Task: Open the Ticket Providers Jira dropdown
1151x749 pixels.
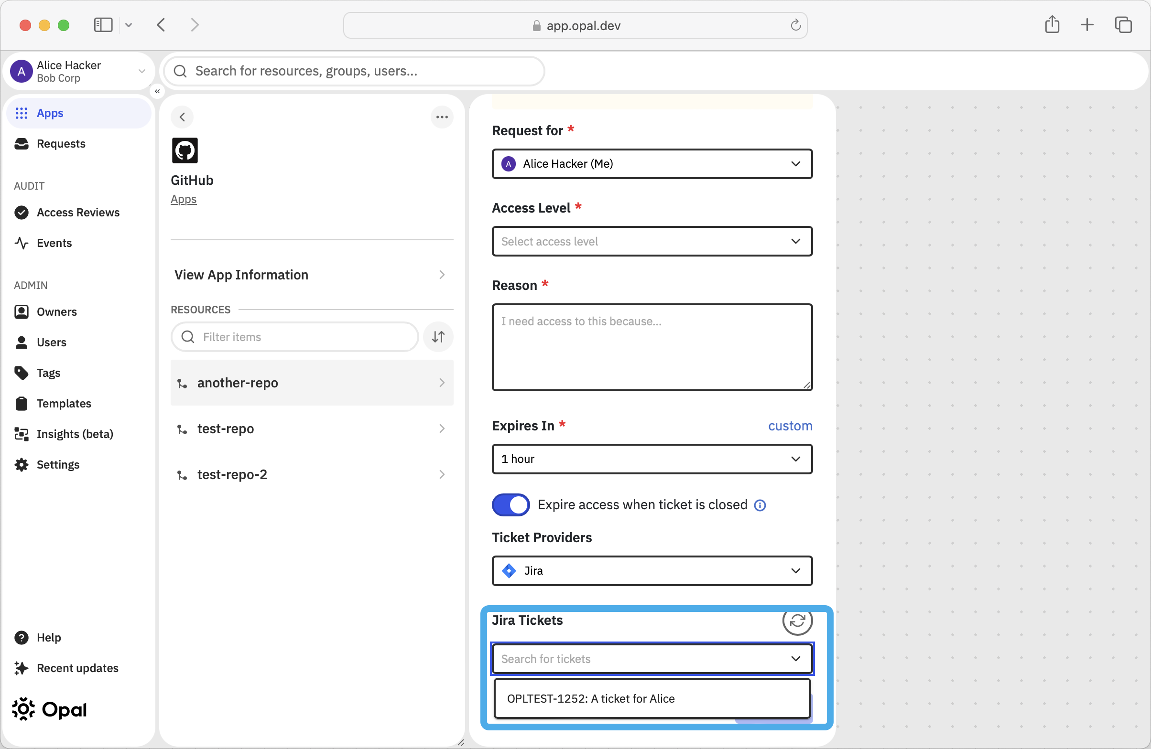Action: 652,571
